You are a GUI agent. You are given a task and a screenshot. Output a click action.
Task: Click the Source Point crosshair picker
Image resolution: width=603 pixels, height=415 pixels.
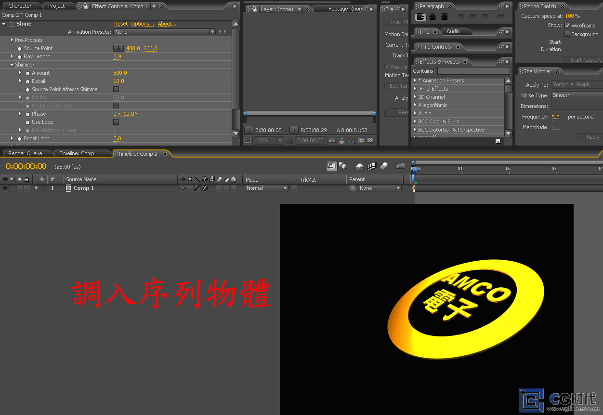pyautogui.click(x=118, y=48)
